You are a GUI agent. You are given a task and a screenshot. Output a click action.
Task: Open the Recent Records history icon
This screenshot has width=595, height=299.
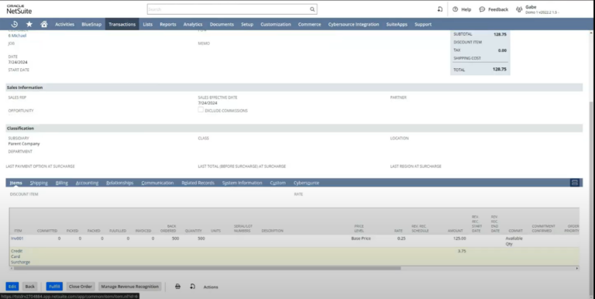pyautogui.click(x=15, y=24)
